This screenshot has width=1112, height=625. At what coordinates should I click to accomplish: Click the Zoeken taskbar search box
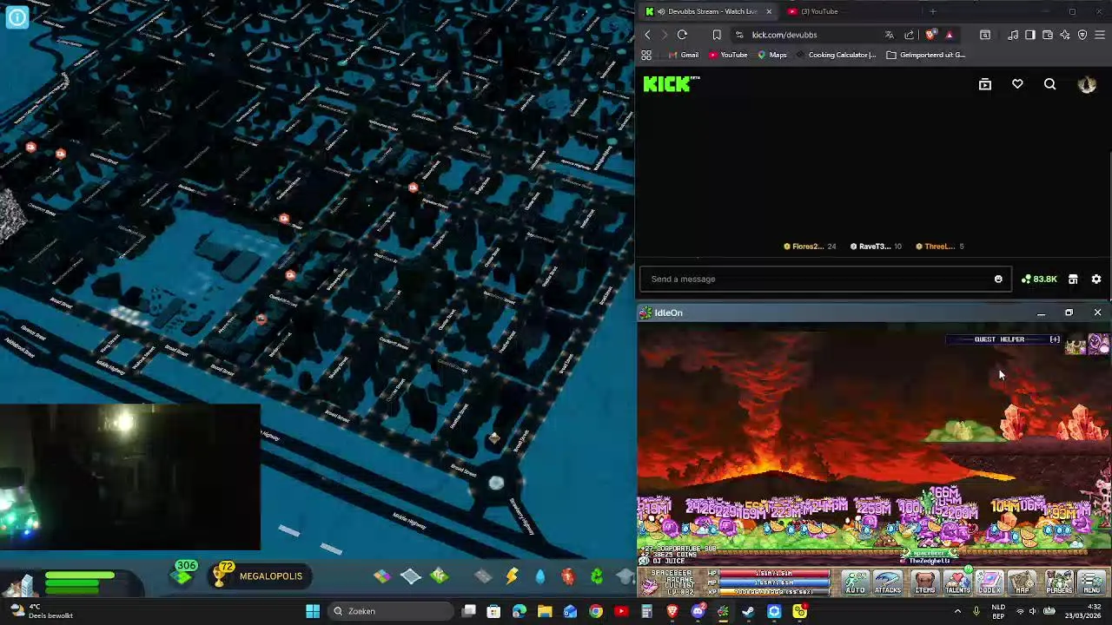click(392, 611)
